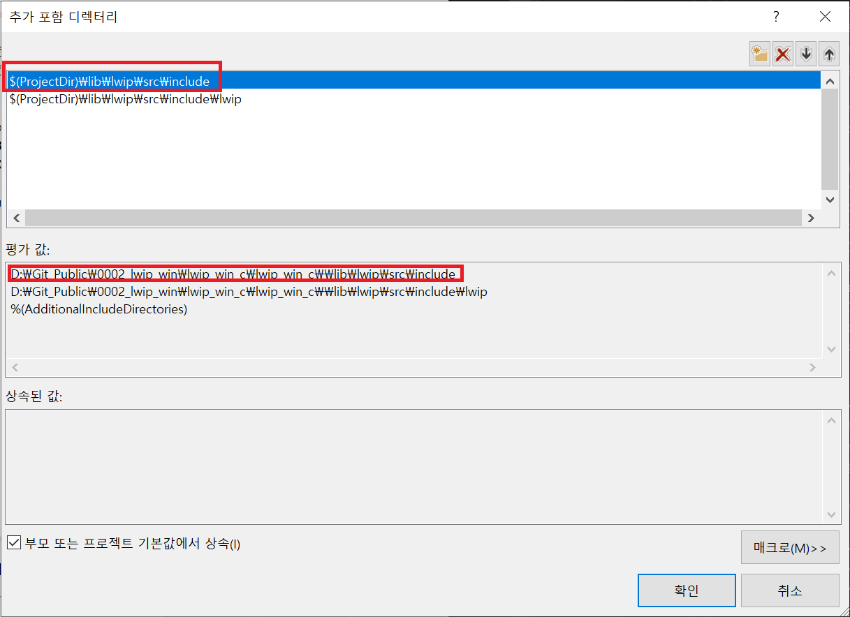Click the help question mark icon
This screenshot has height=617, width=850.
pos(775,17)
